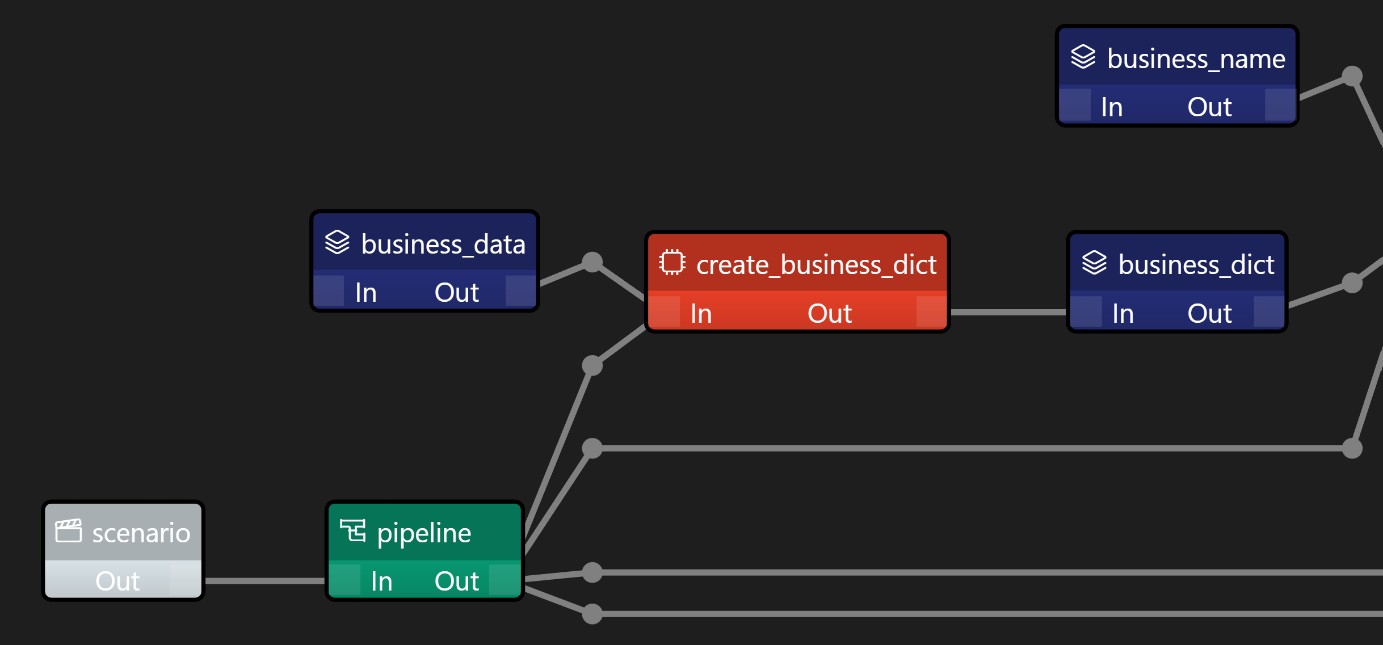Click the In port square of business_name node
Image resolution: width=1383 pixels, height=645 pixels.
coord(1075,104)
